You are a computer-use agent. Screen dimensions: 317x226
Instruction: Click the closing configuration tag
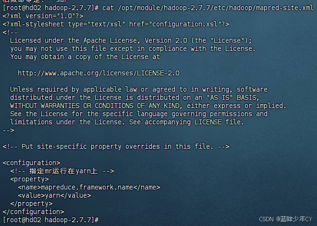33,212
